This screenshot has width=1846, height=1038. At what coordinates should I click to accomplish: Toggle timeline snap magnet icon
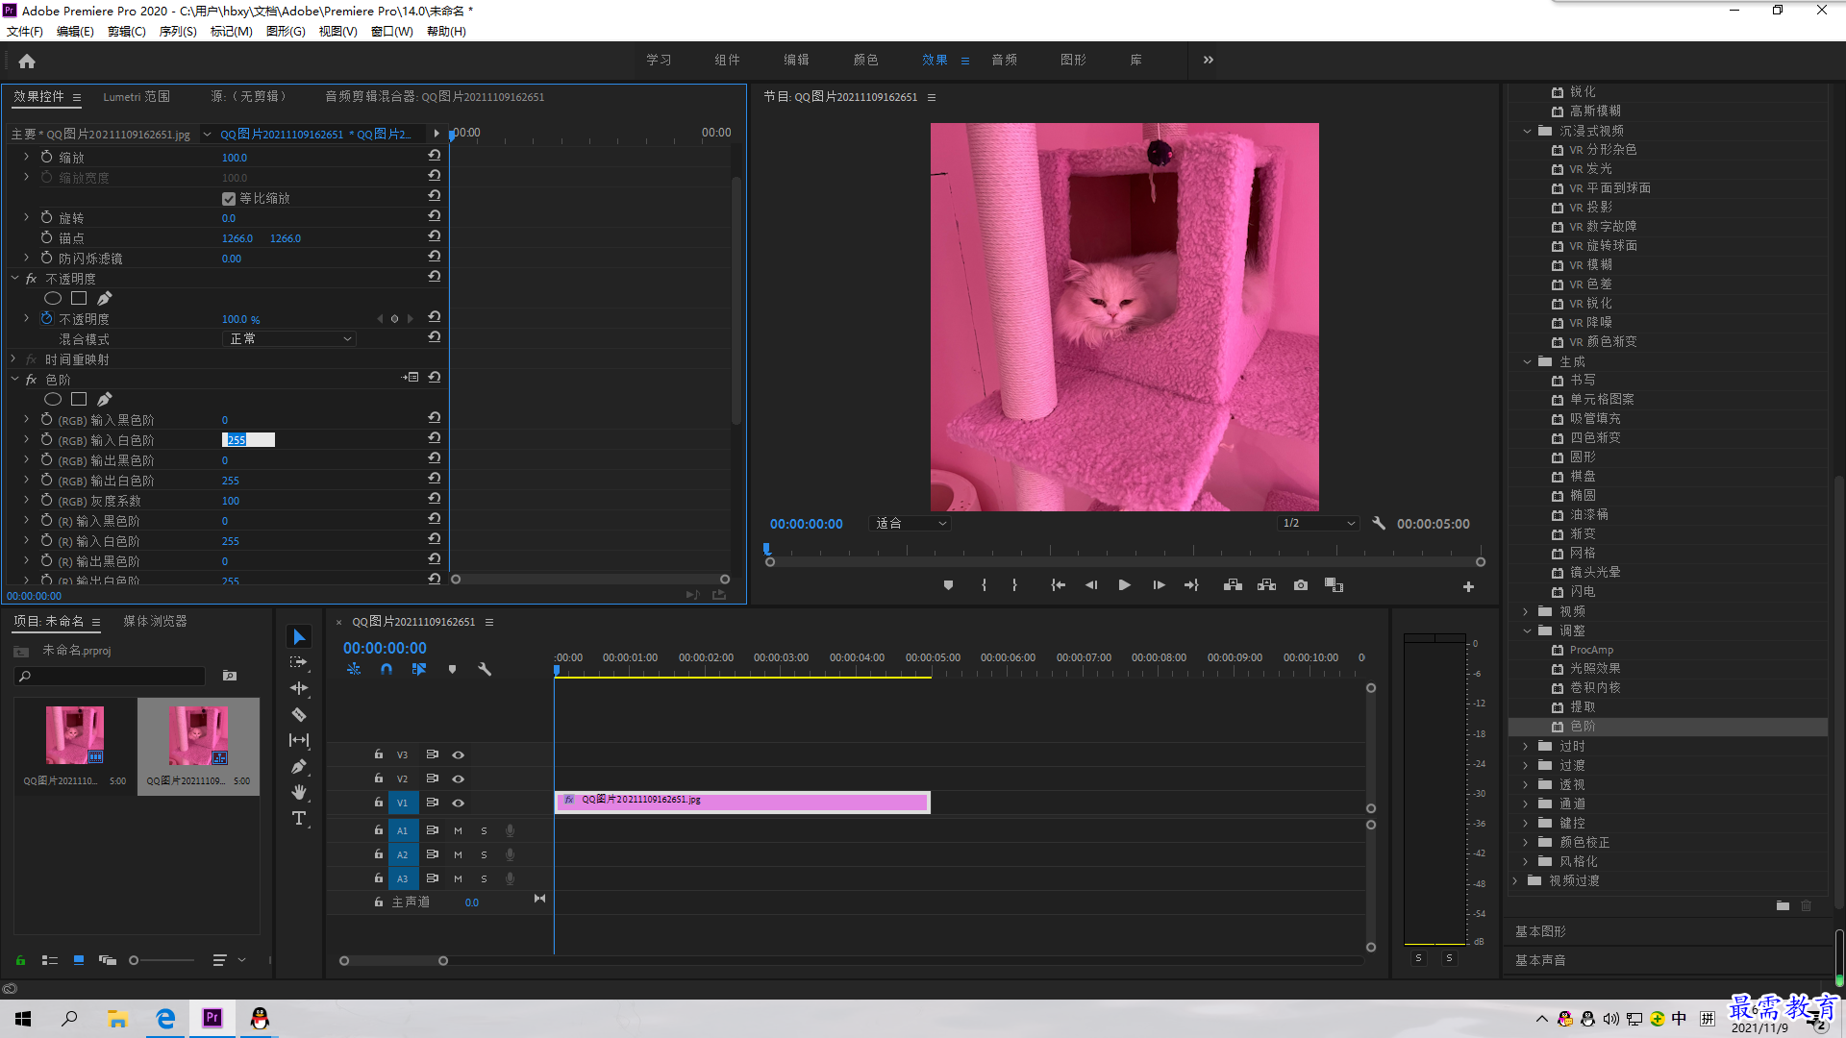387,669
